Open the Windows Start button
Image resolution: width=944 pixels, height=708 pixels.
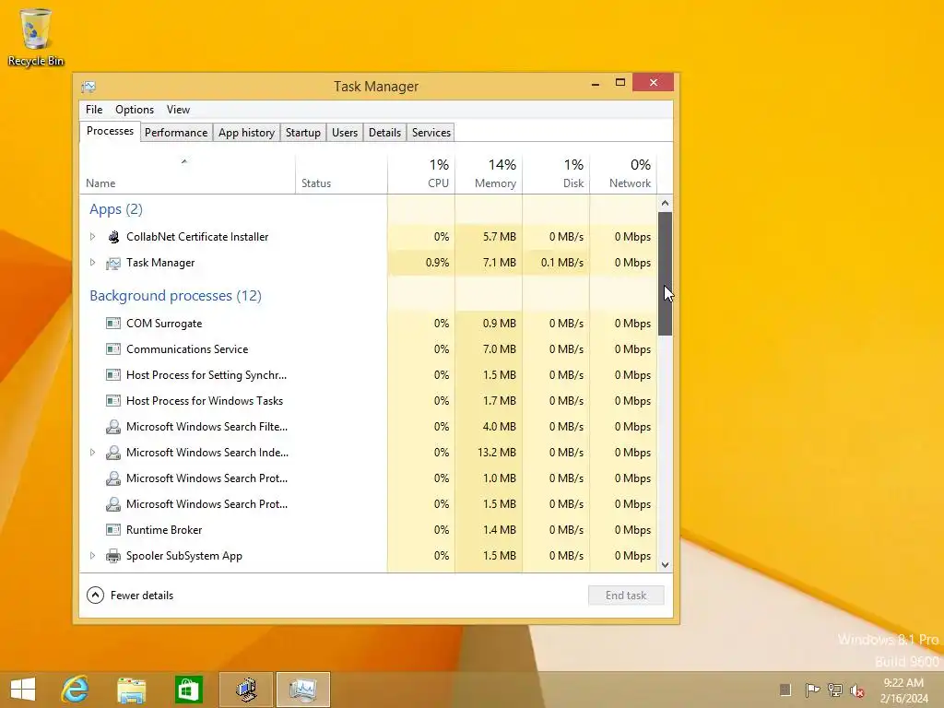(23, 690)
